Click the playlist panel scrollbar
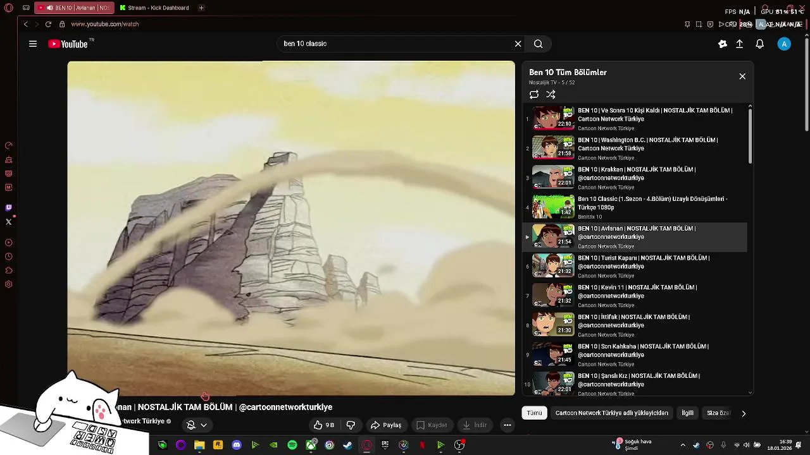The image size is (810, 455). coord(750,136)
